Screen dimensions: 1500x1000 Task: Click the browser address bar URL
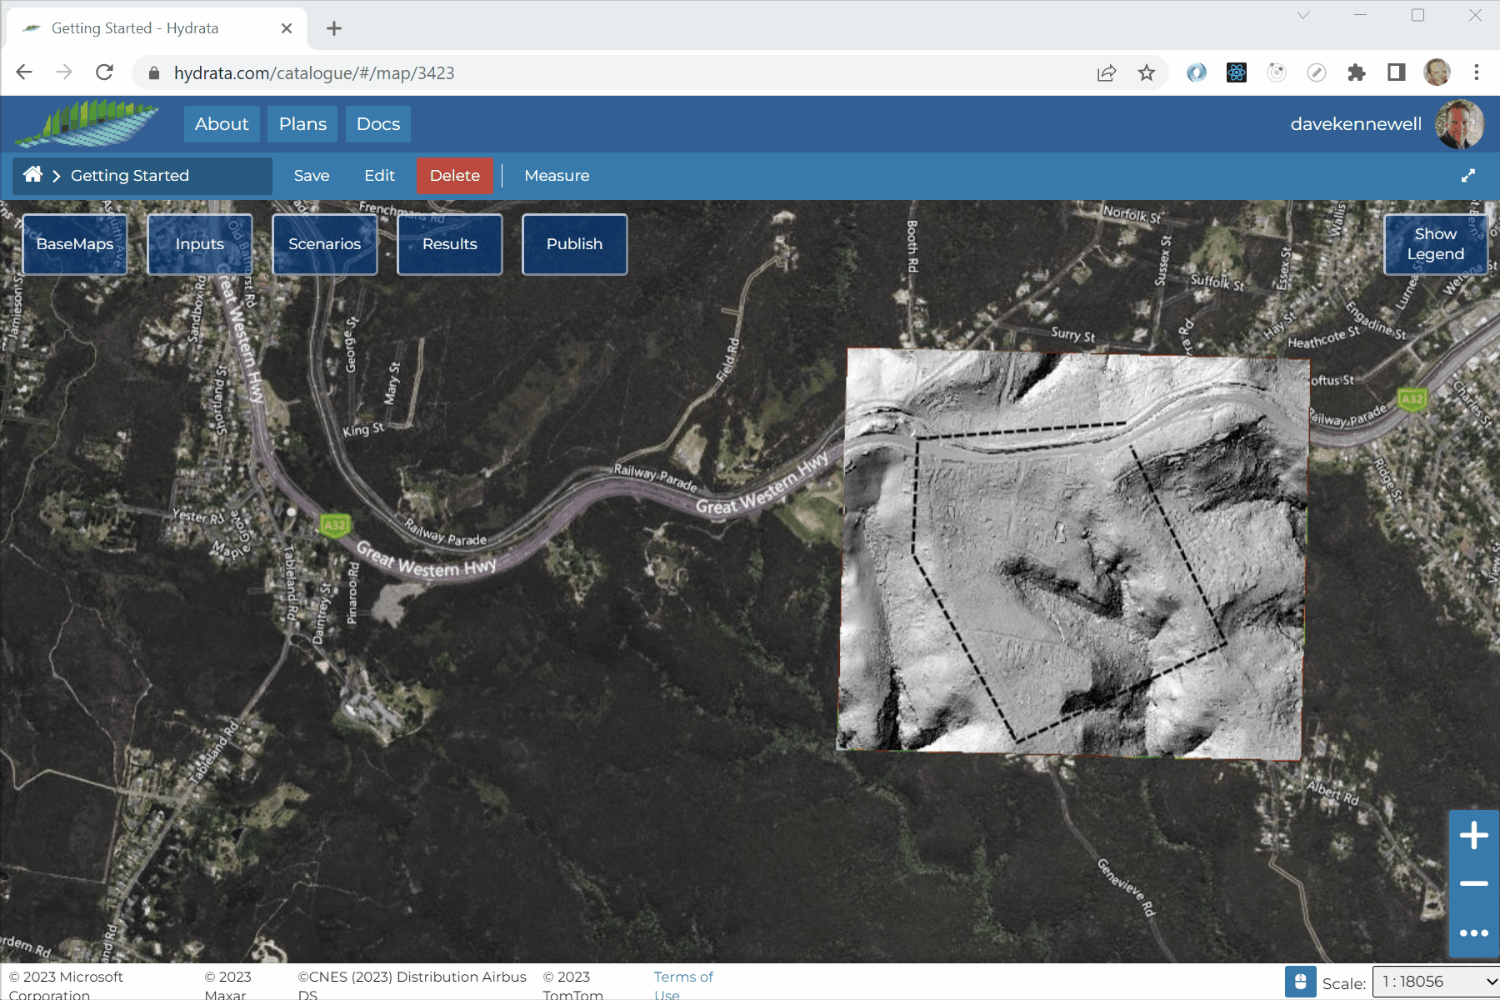[314, 73]
